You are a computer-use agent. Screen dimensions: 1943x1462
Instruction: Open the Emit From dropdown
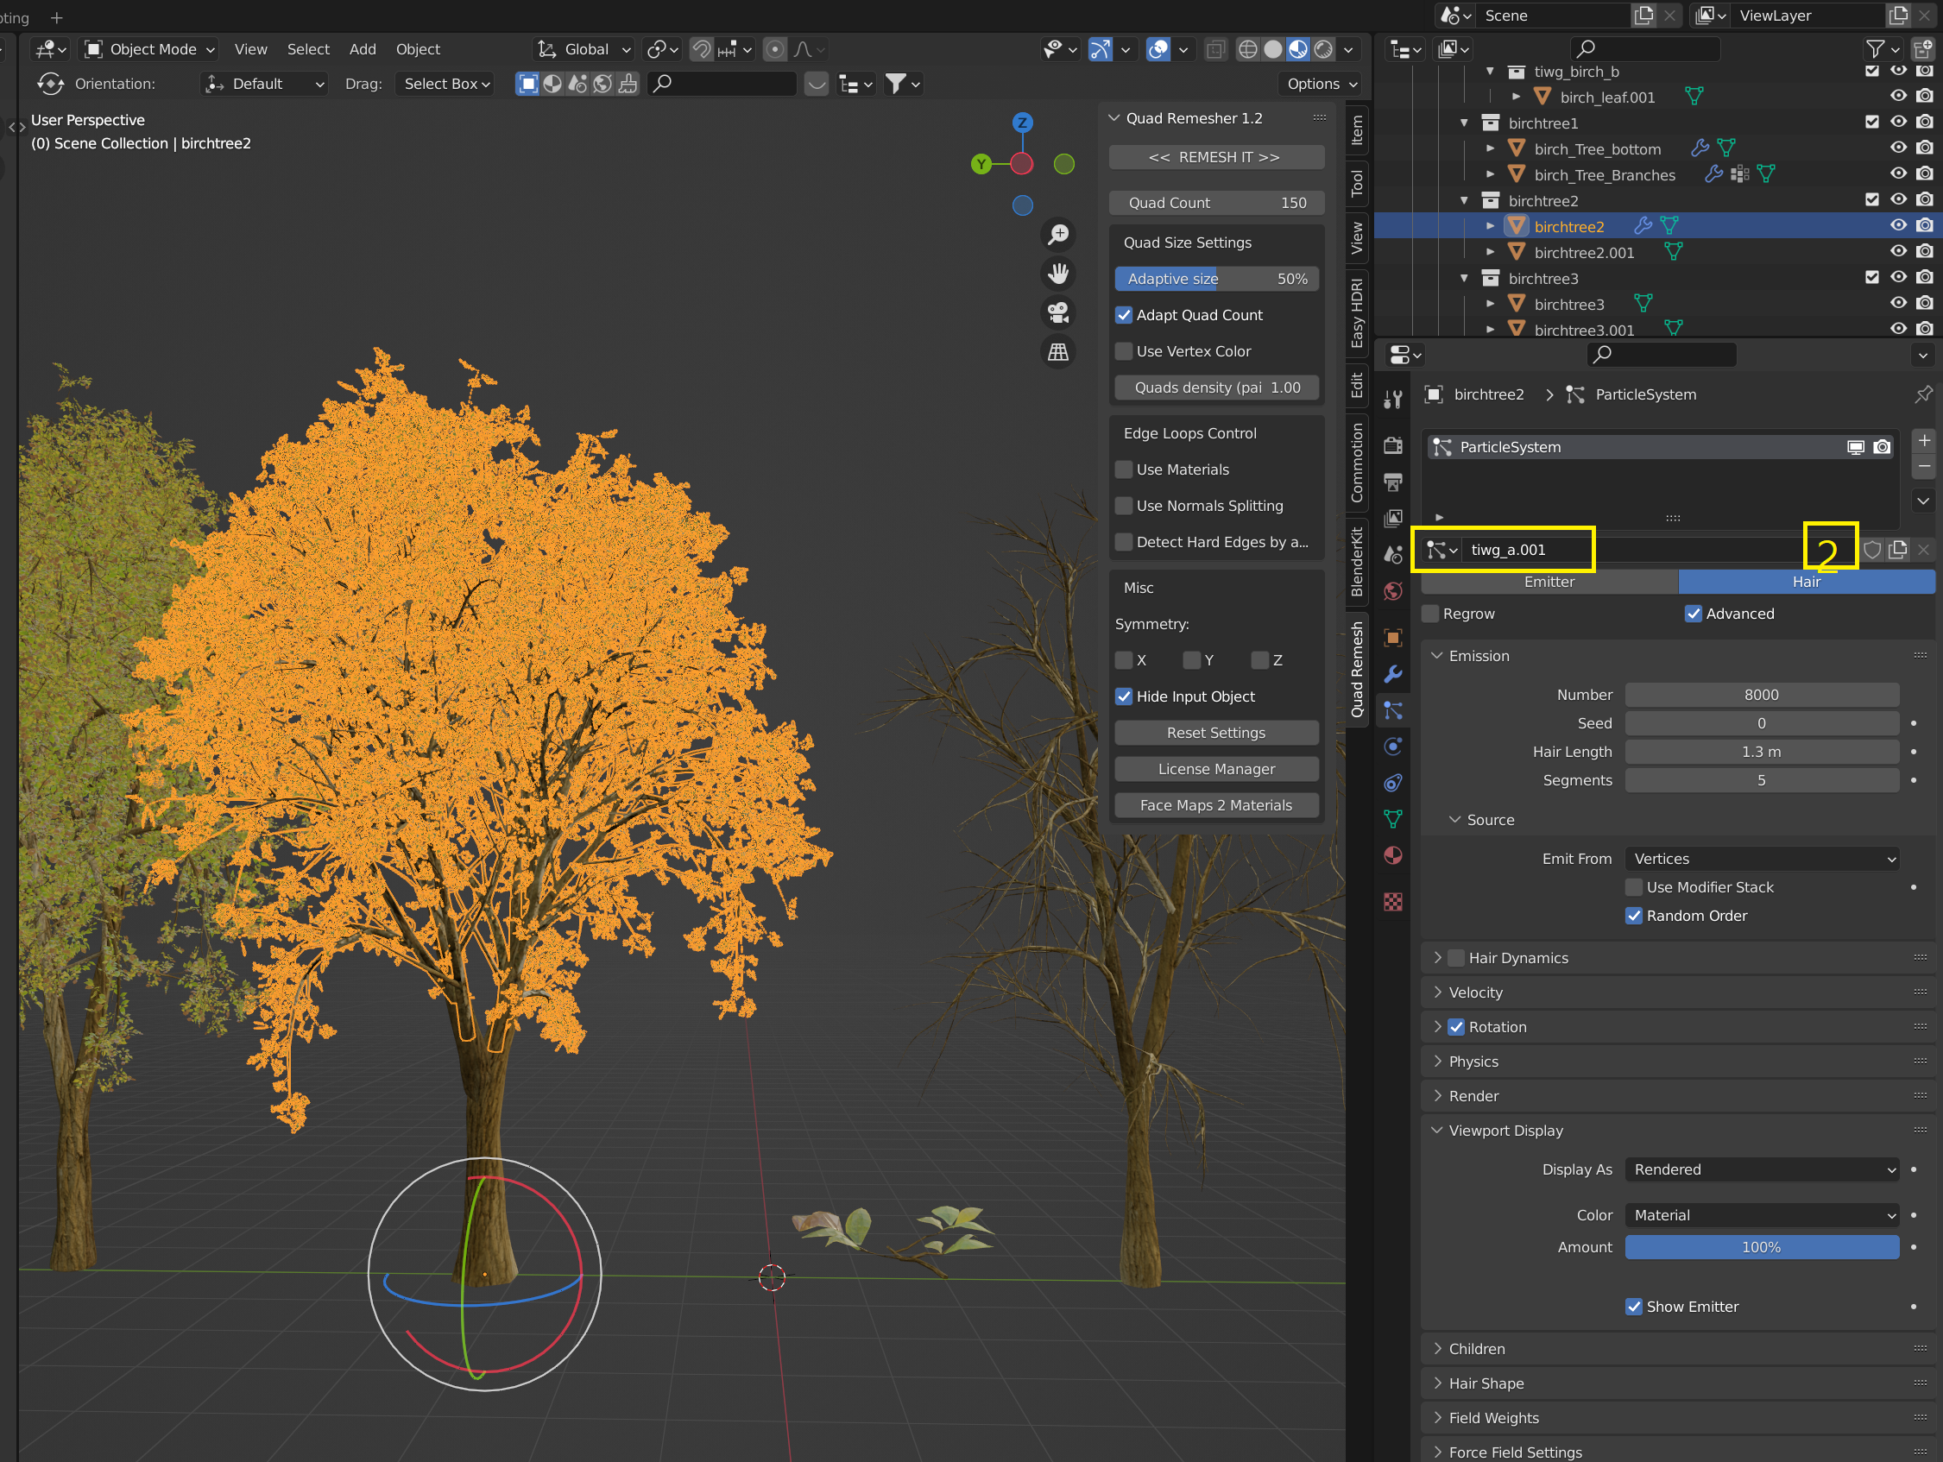1761,859
